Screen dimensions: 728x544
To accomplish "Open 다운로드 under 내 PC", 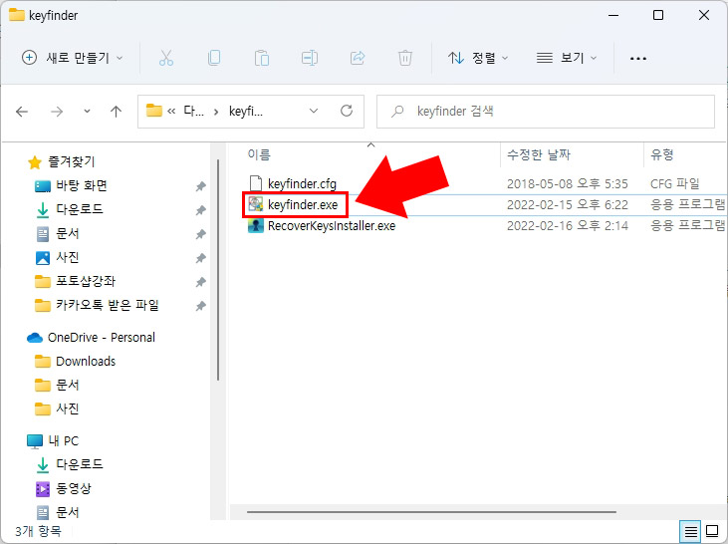I will 80,464.
